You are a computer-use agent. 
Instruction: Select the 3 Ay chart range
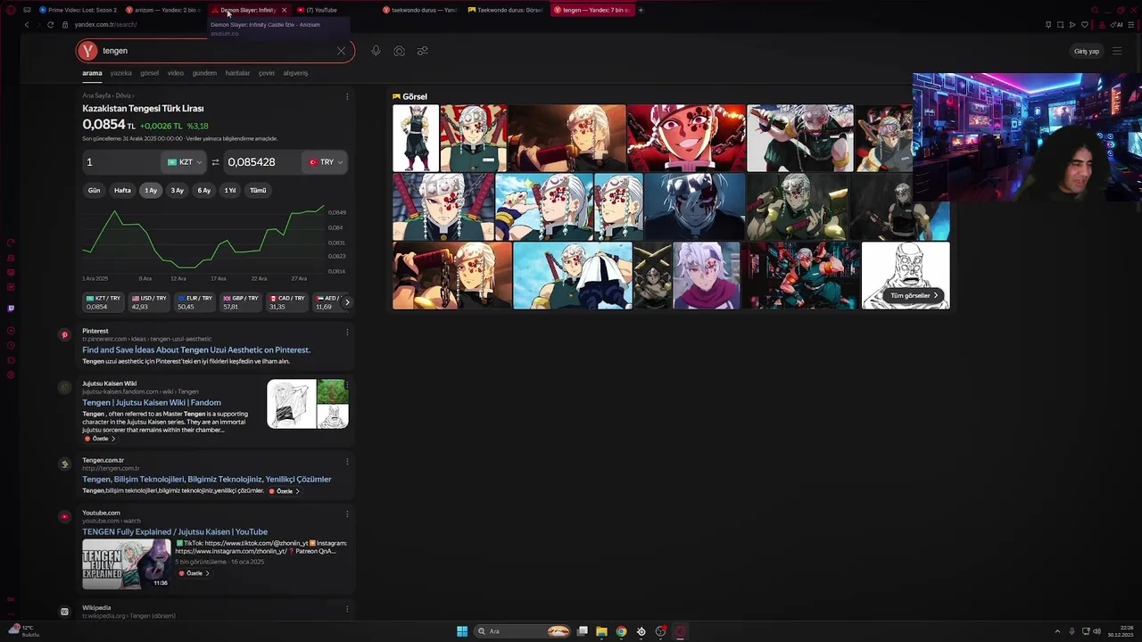pyautogui.click(x=178, y=190)
